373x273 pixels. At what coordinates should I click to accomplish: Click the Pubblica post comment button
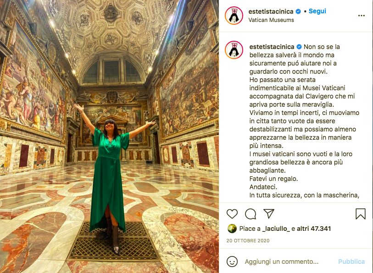tap(351, 262)
